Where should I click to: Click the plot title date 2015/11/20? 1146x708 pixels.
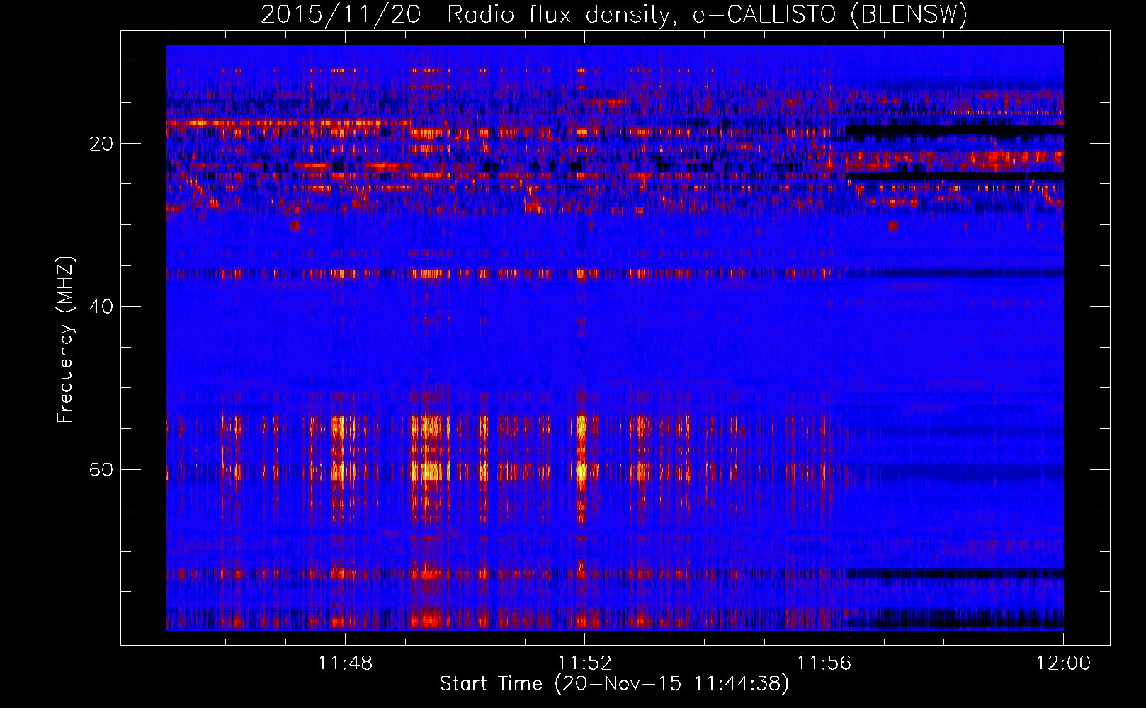coord(341,15)
